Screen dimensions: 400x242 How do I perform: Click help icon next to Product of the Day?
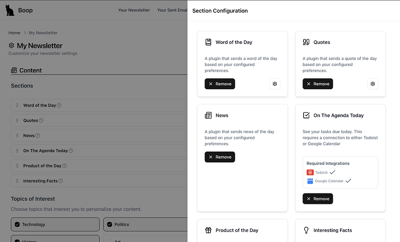coord(64,166)
